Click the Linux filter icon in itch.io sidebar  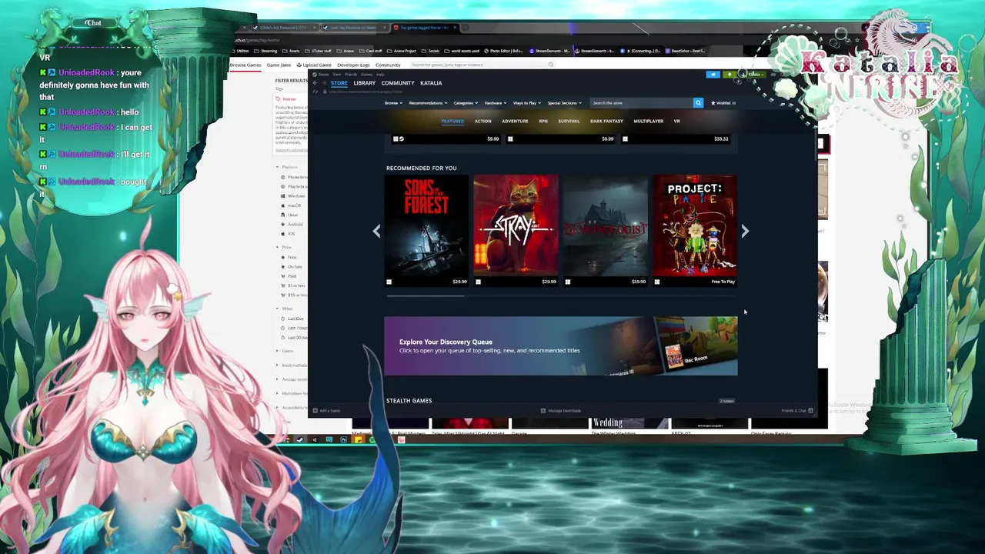[282, 215]
